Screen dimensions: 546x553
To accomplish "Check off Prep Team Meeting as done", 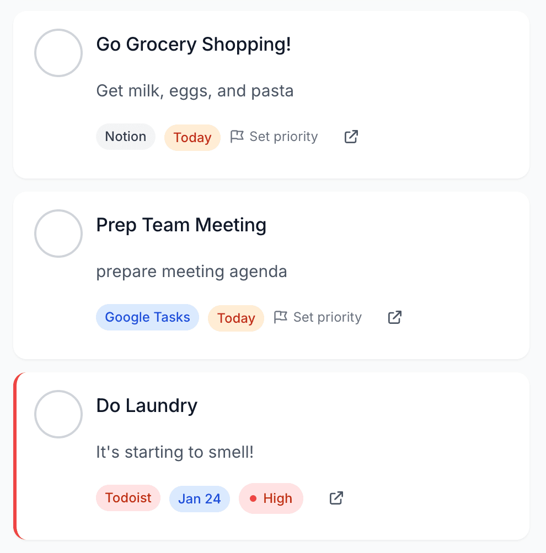I will pyautogui.click(x=58, y=234).
